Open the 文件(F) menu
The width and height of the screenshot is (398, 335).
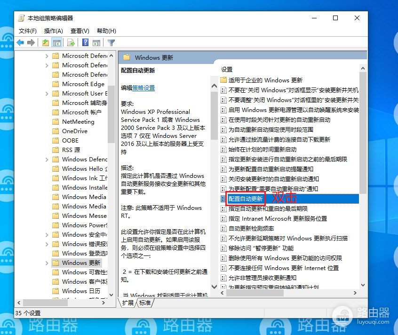pos(28,31)
